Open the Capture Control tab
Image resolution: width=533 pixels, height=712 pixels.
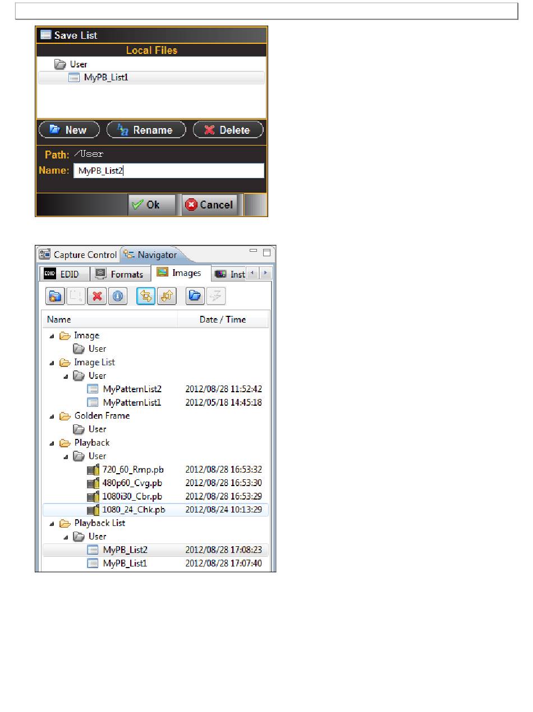pos(79,255)
